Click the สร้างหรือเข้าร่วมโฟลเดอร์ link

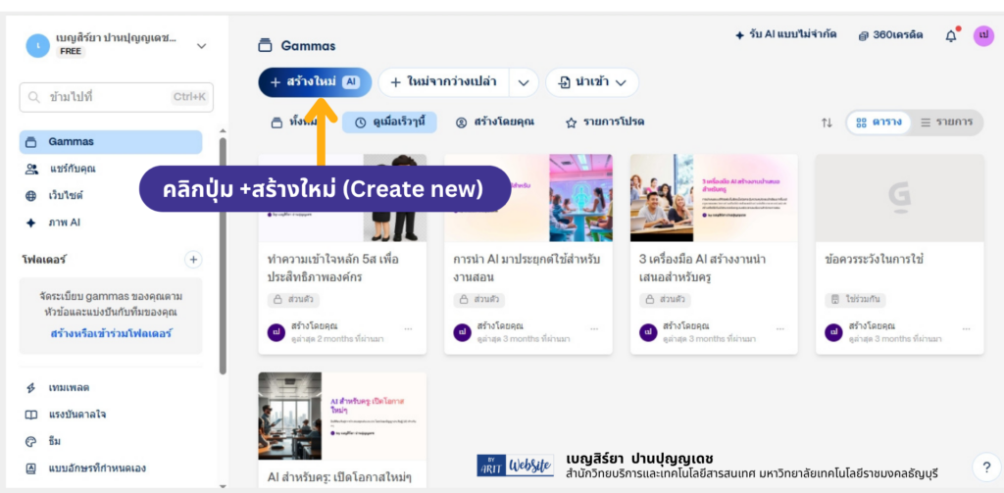pos(111,333)
